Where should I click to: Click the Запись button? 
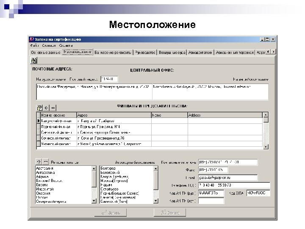(111, 212)
